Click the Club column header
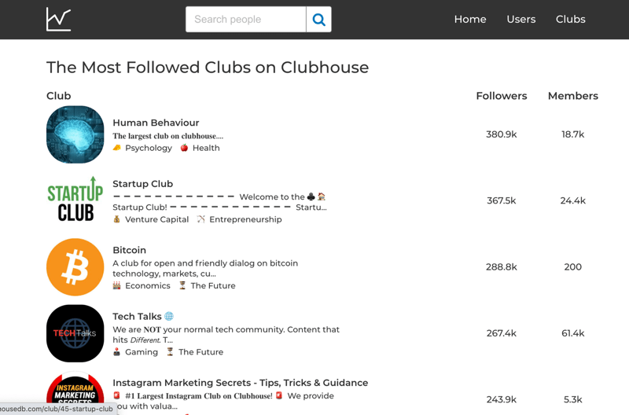The width and height of the screenshot is (629, 415). pos(58,96)
